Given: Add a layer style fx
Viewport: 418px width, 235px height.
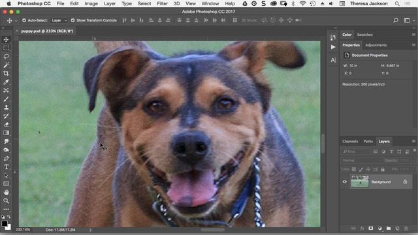Looking at the screenshot, I should [362, 228].
